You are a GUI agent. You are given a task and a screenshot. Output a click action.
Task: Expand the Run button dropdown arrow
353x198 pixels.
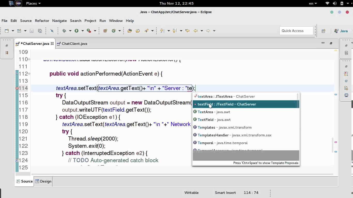[83, 31]
